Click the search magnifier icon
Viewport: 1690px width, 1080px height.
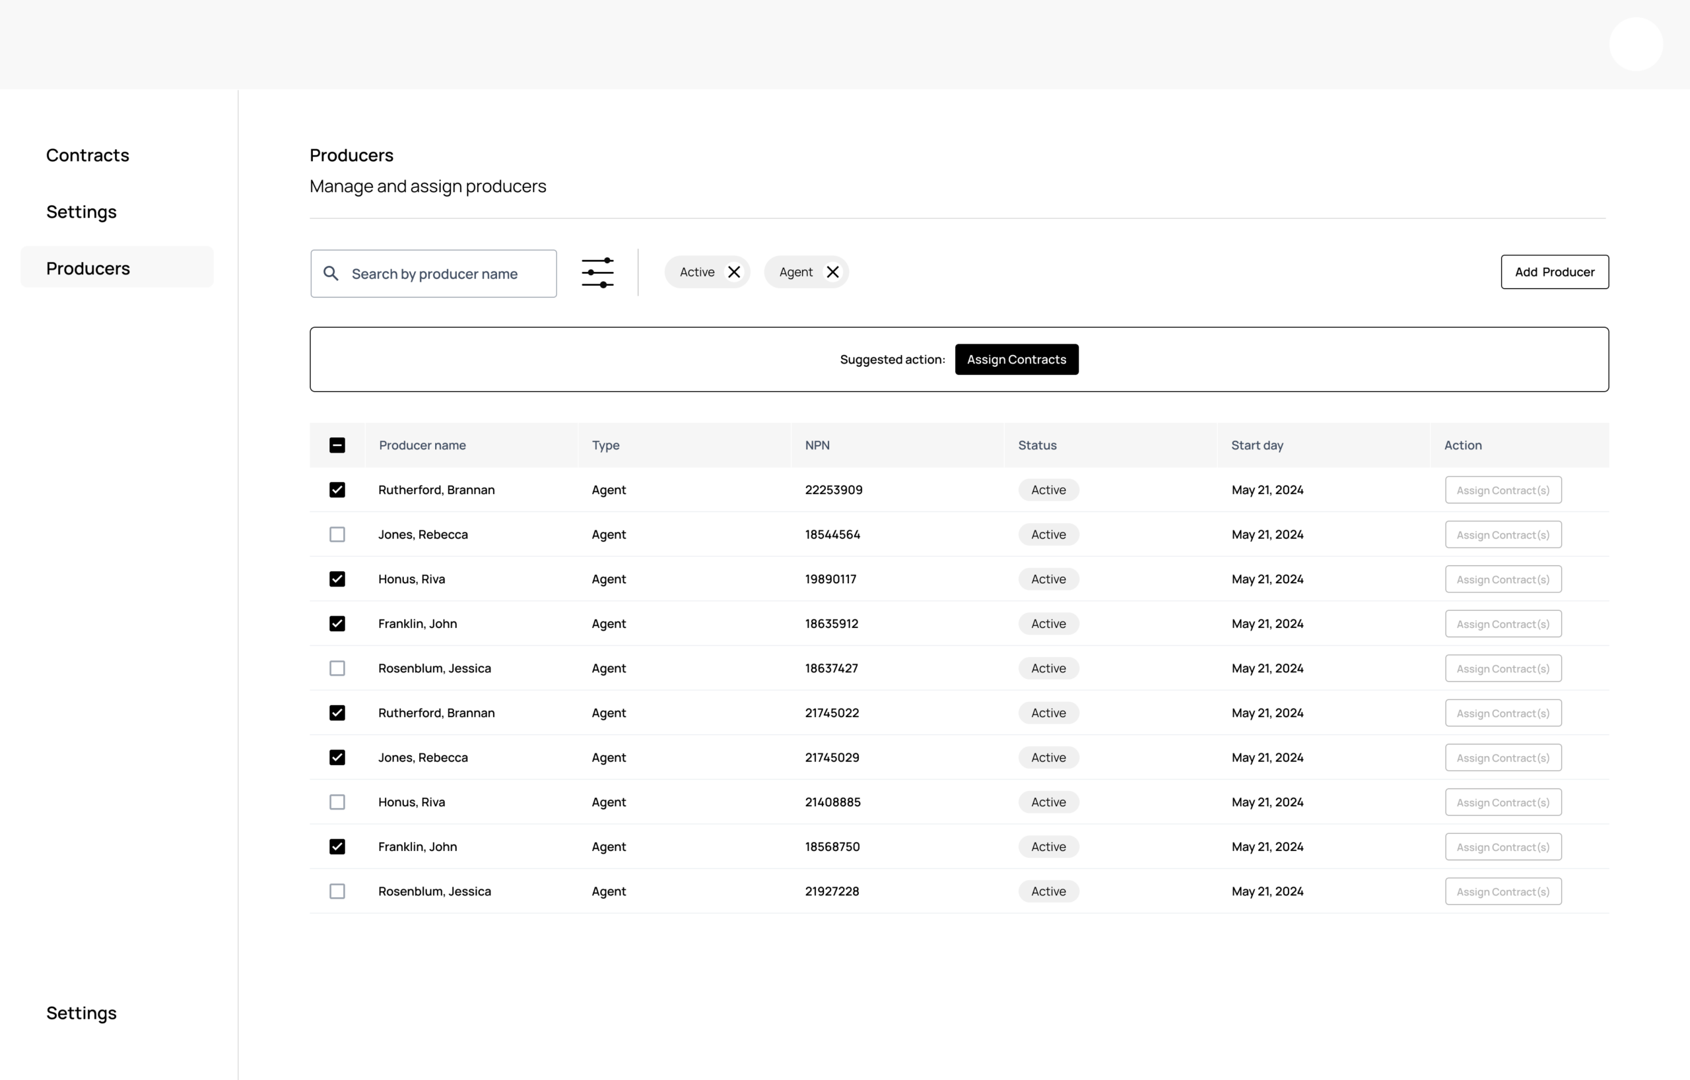pyautogui.click(x=331, y=274)
